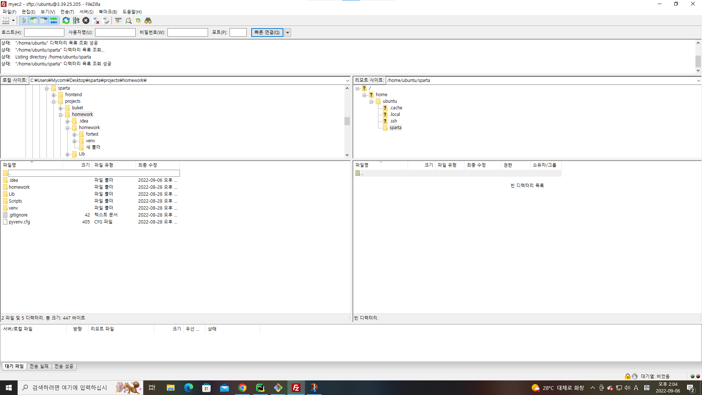This screenshot has width=702, height=395.
Task: Toggle the message log display
Action: [24, 20]
